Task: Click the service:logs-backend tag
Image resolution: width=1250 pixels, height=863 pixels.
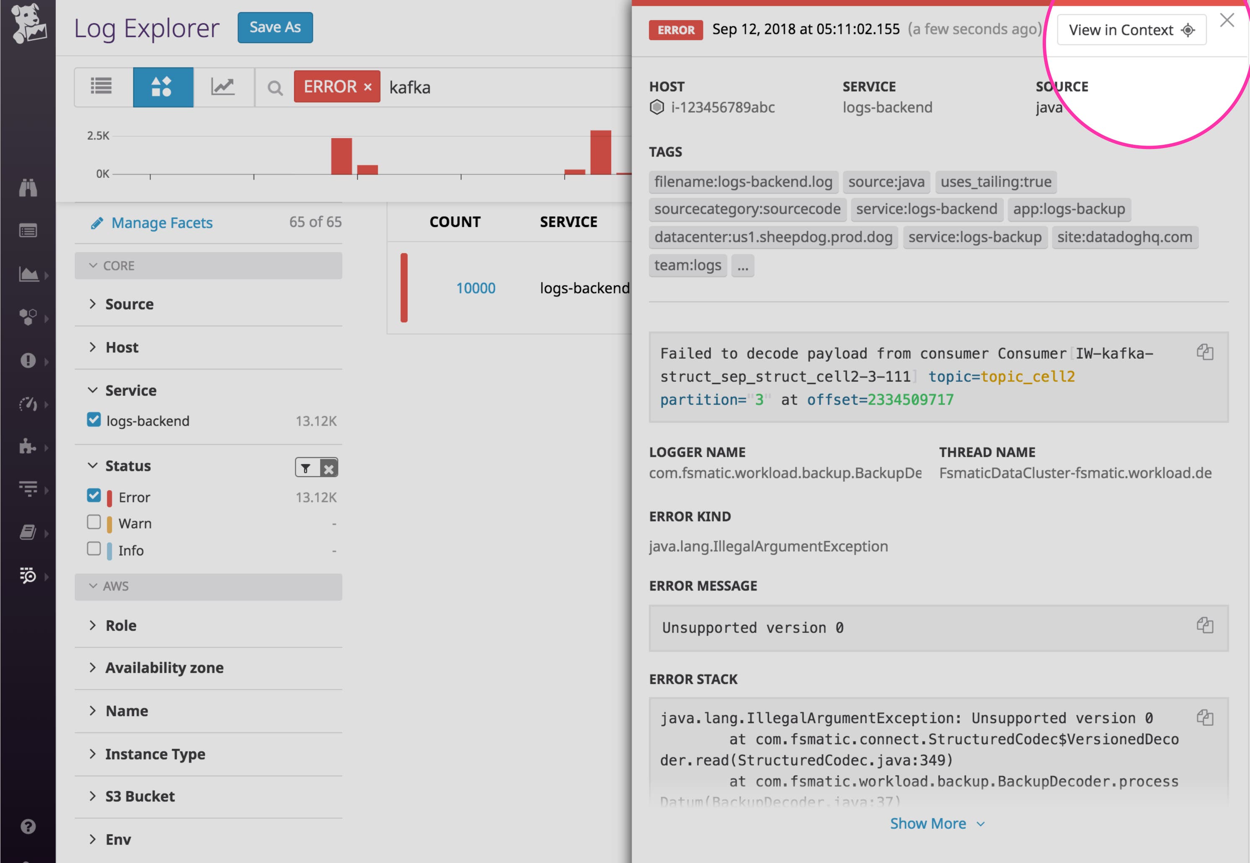Action: pyautogui.click(x=927, y=209)
